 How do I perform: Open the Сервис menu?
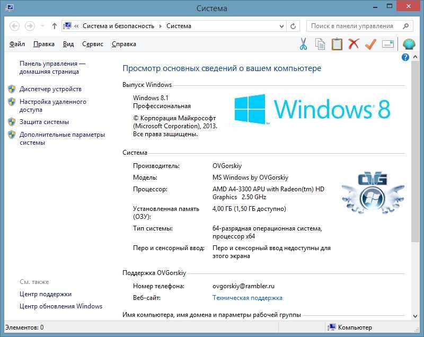pyautogui.click(x=93, y=44)
